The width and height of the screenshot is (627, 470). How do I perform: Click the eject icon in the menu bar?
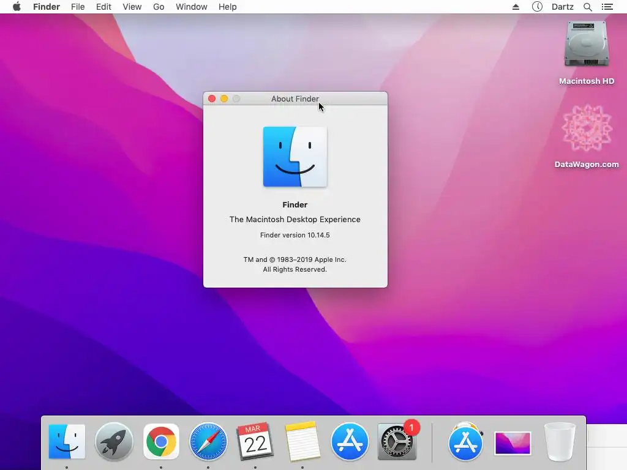click(x=516, y=7)
